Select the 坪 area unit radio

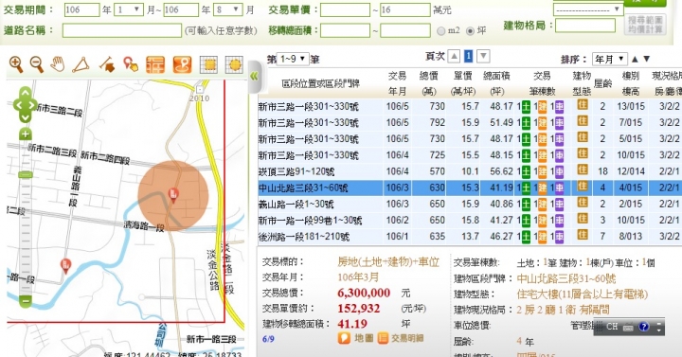click(x=470, y=31)
